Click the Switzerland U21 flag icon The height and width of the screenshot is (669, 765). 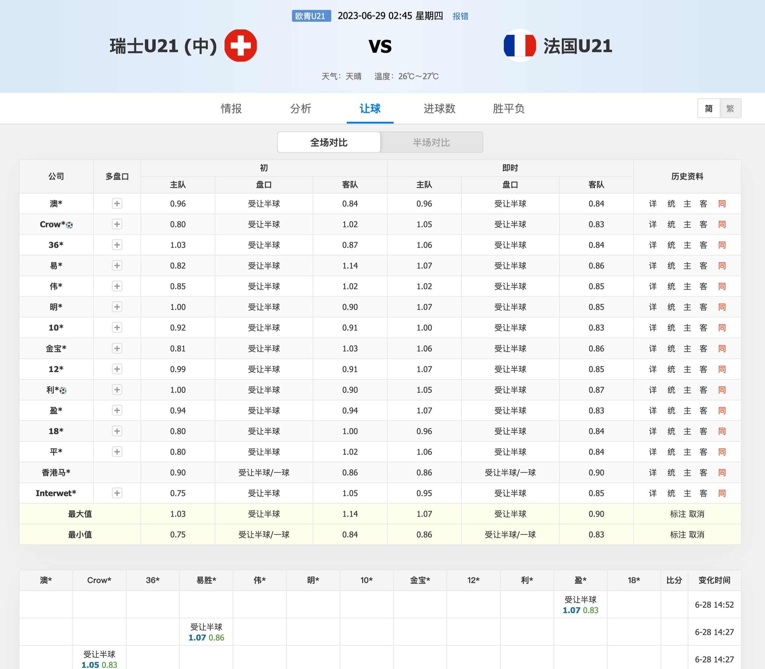241,46
